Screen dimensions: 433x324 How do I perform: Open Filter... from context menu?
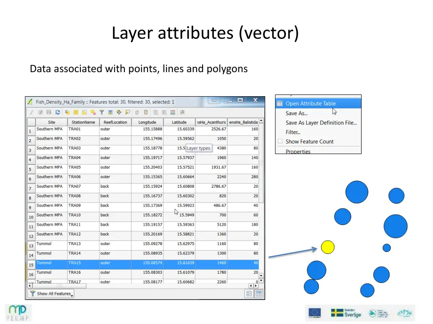tap(293, 132)
